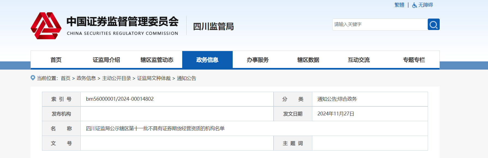Click the category value 通知公告;综合政务

tap(337, 99)
